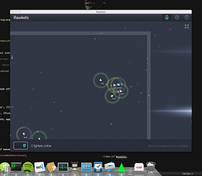Click the AI-6 ship near the ship cluster
202x176 pixels.
pos(121,91)
